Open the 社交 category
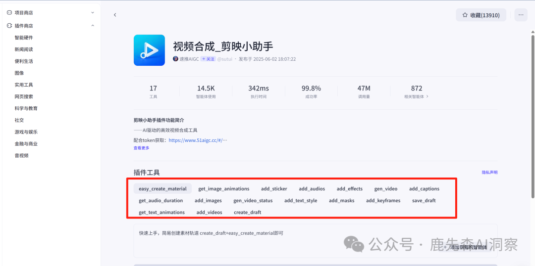 (x=19, y=120)
